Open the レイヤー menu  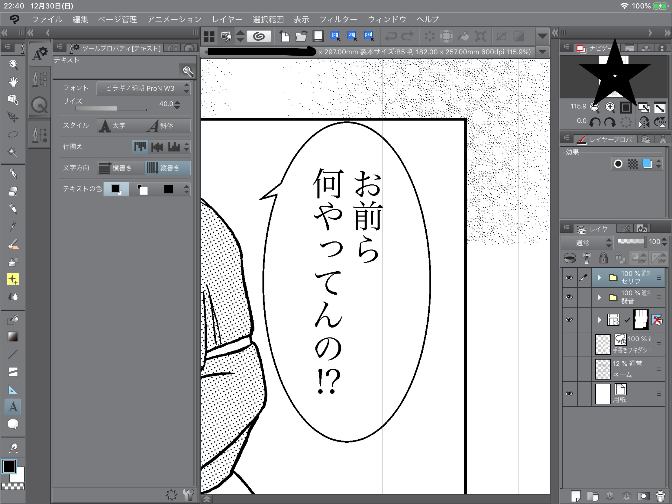227,19
